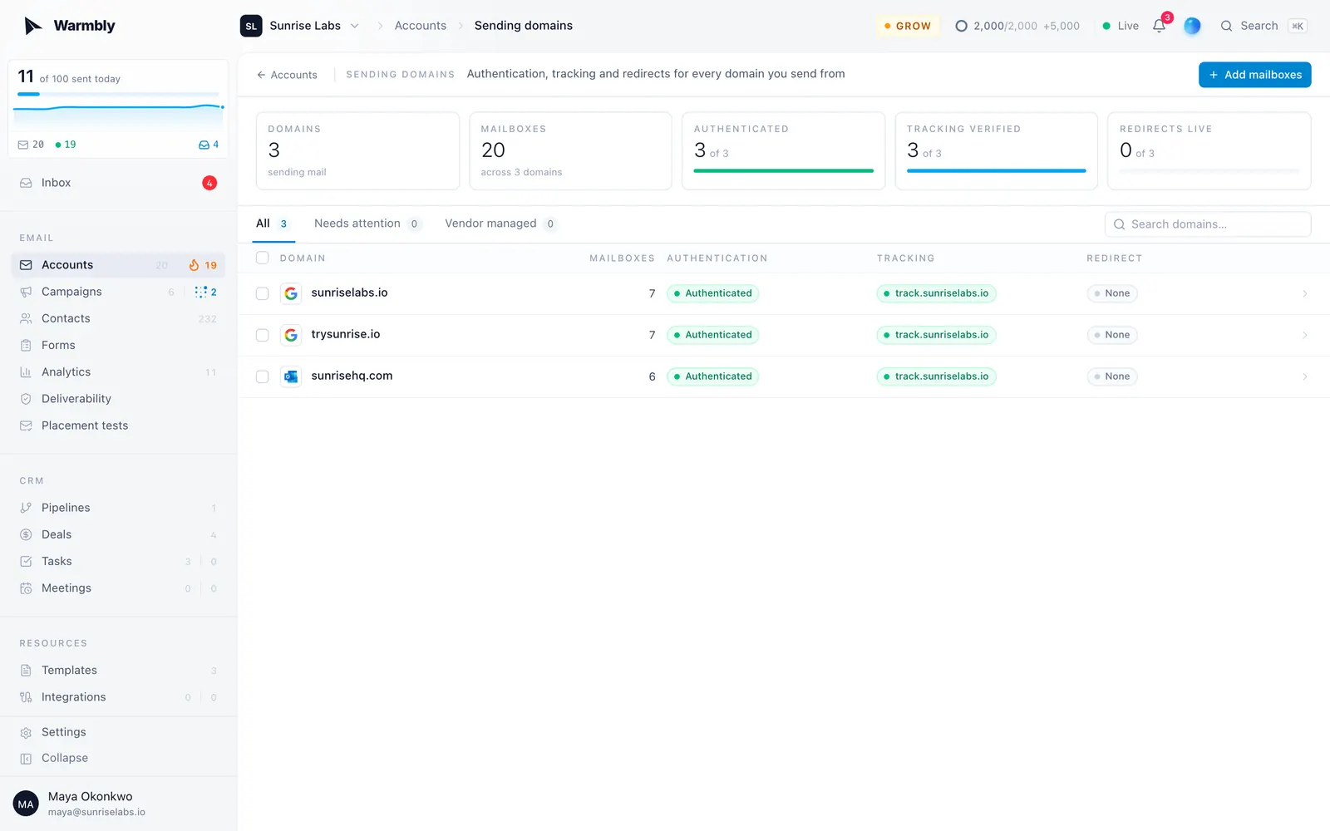The height and width of the screenshot is (831, 1330).
Task: Open the Inbox sidebar icon
Action: [x=26, y=183]
